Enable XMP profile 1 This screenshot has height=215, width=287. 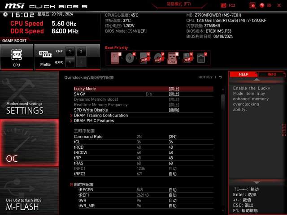click(x=70, y=51)
